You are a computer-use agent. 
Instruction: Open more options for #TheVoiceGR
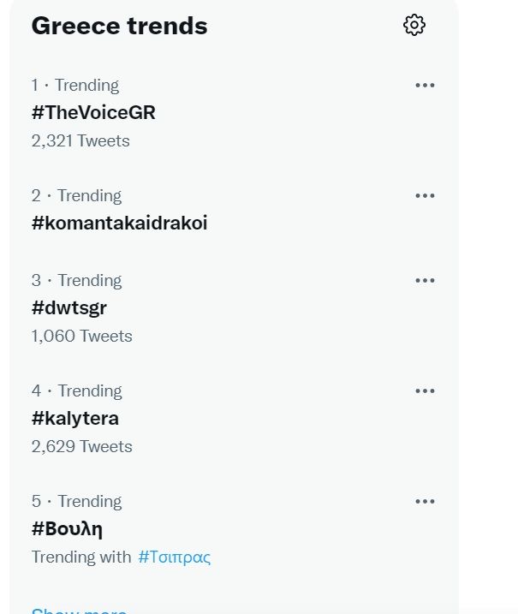(x=425, y=85)
